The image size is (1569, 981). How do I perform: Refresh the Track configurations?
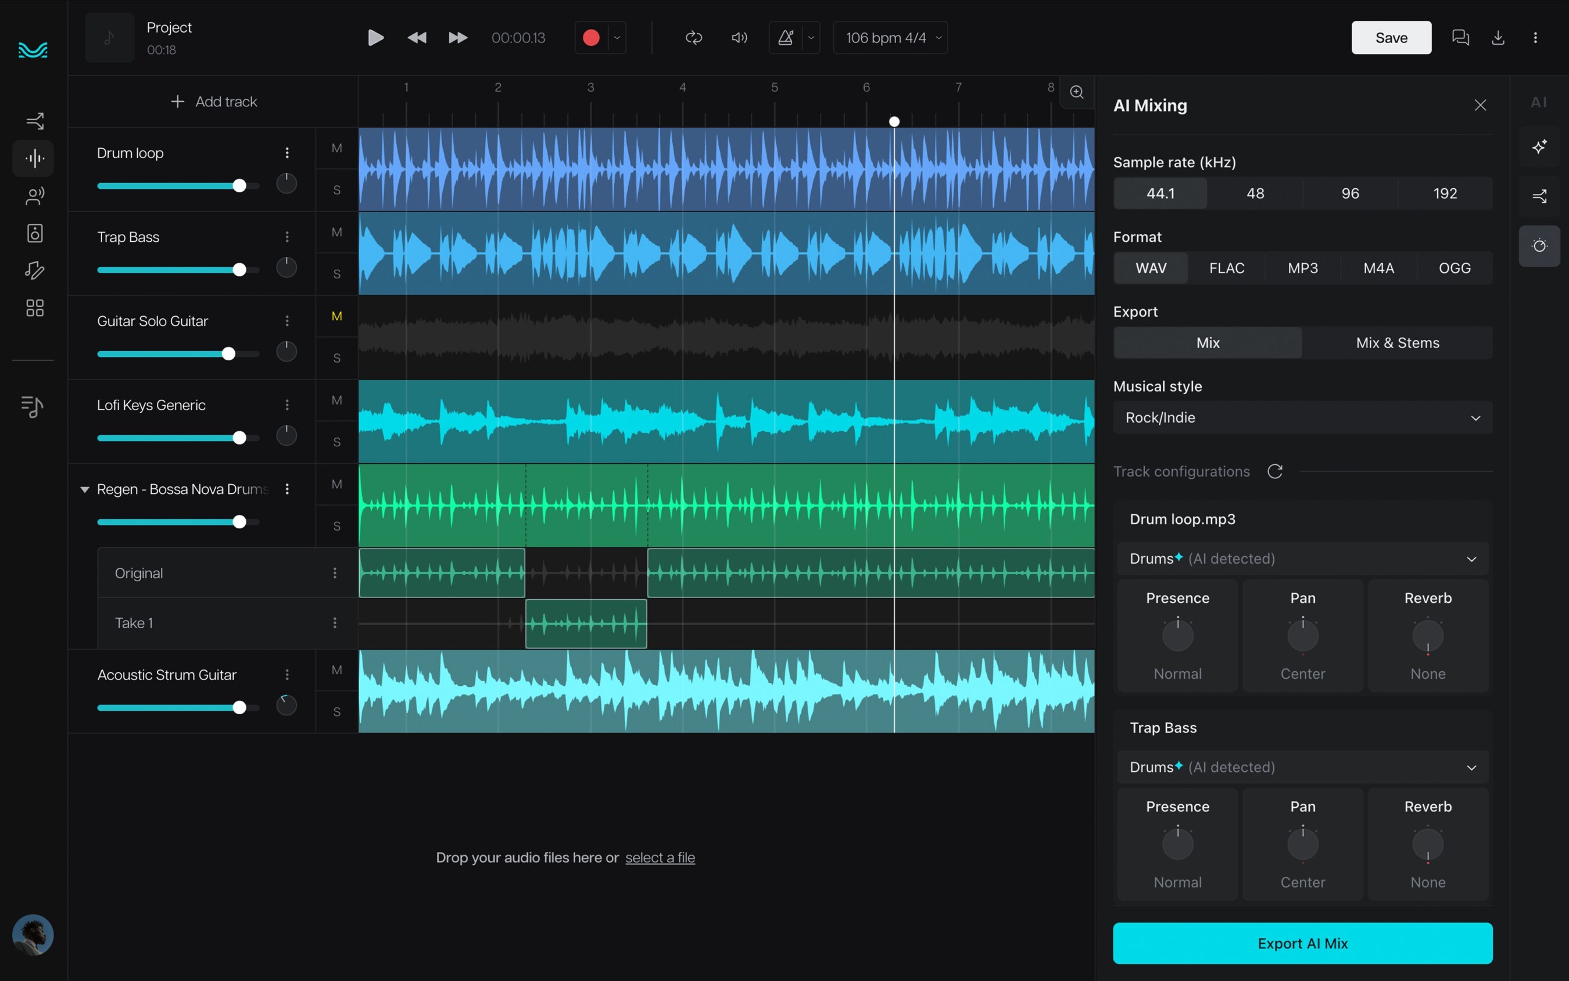1274,471
